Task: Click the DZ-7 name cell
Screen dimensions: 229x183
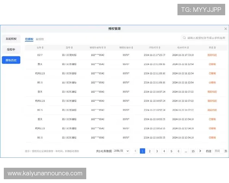Action: [40, 55]
